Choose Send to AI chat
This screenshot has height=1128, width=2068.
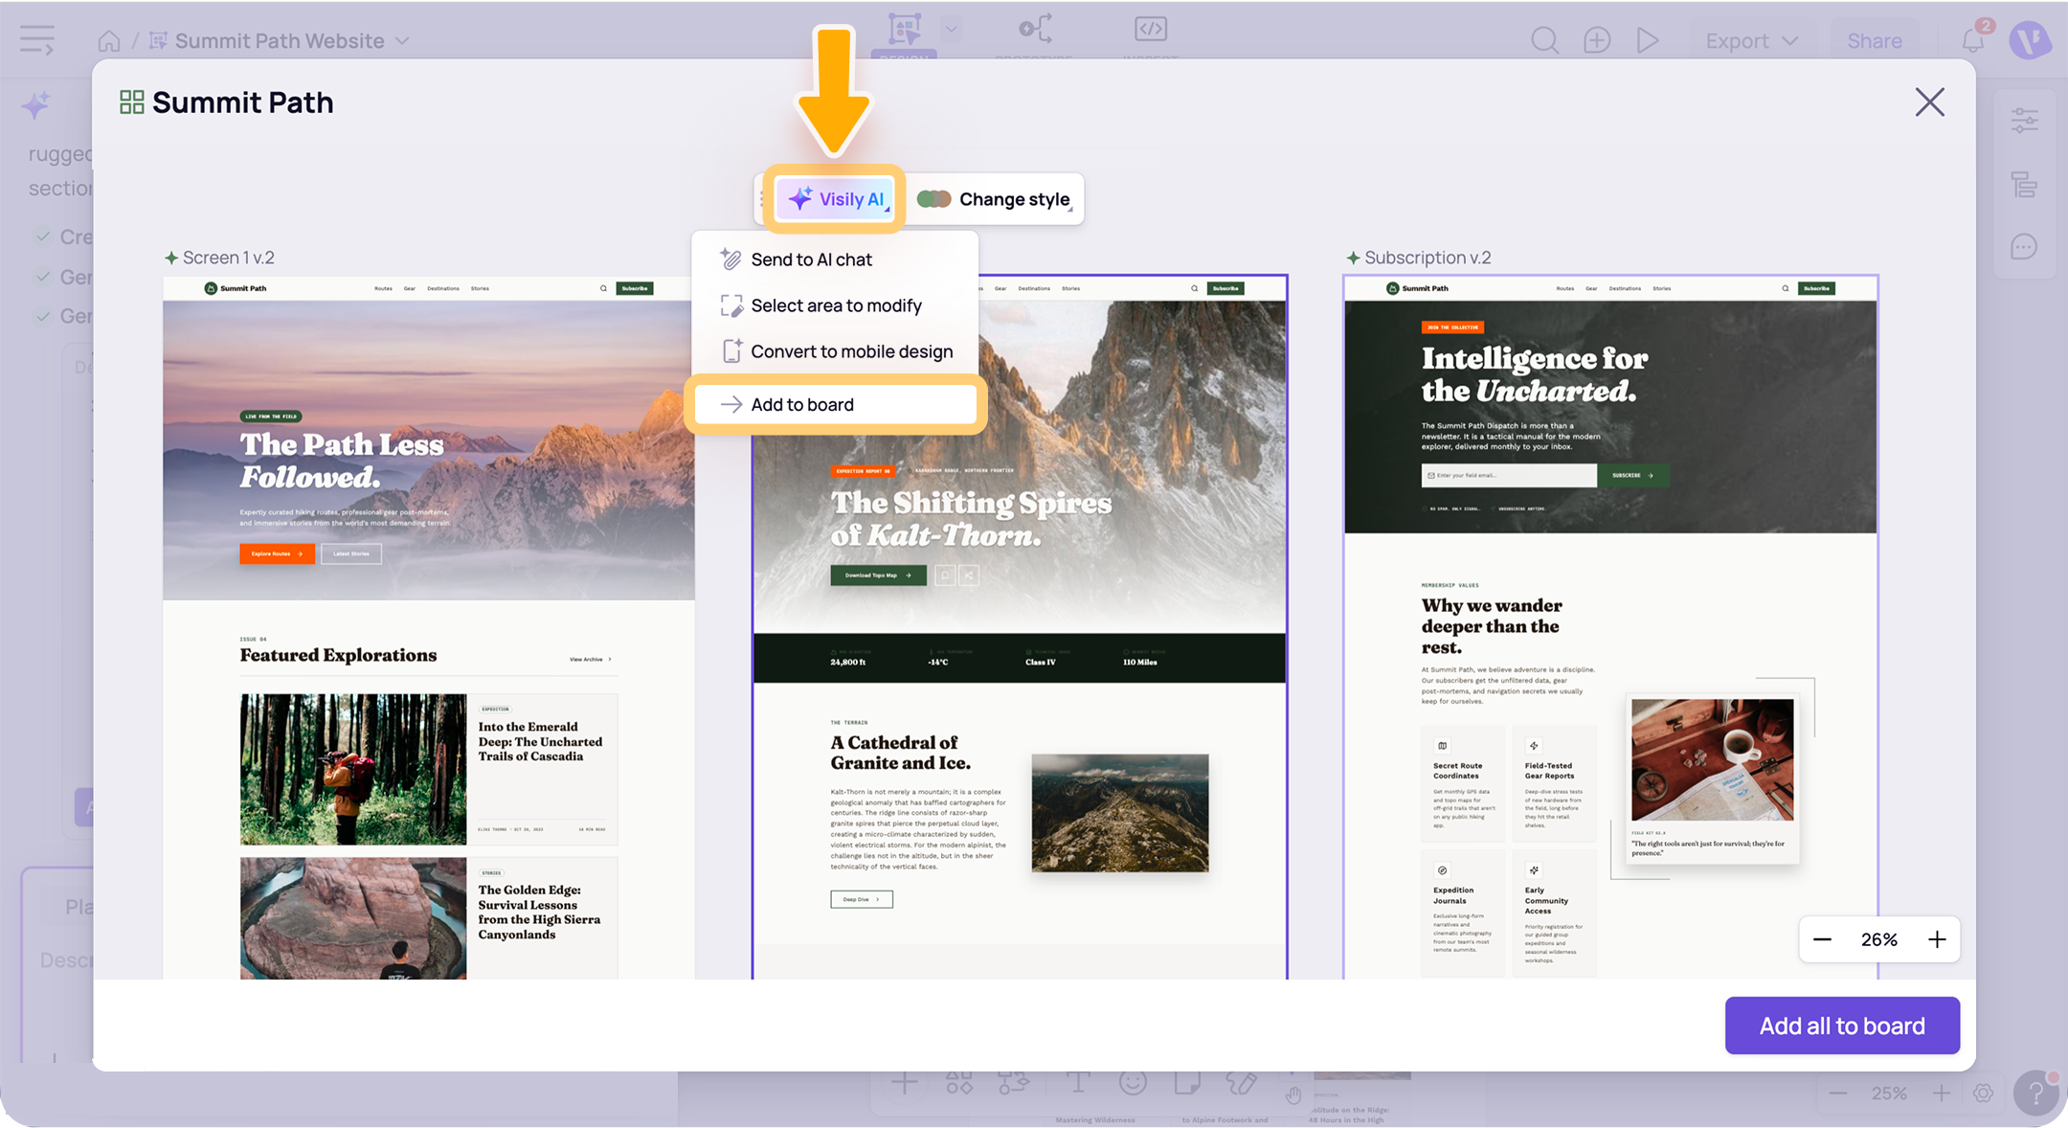pyautogui.click(x=835, y=259)
